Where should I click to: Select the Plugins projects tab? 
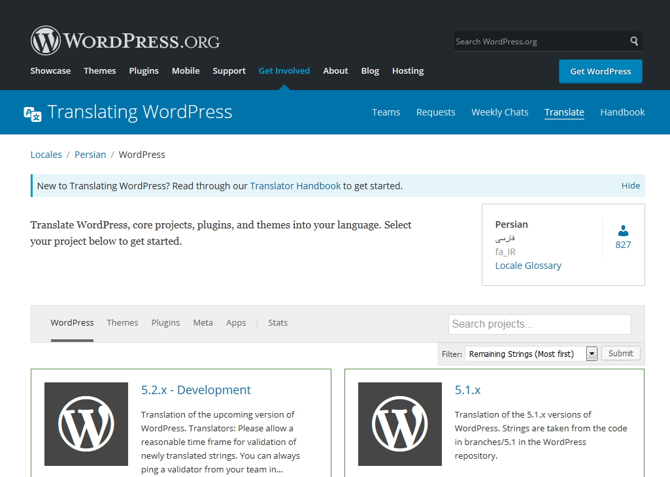[166, 323]
